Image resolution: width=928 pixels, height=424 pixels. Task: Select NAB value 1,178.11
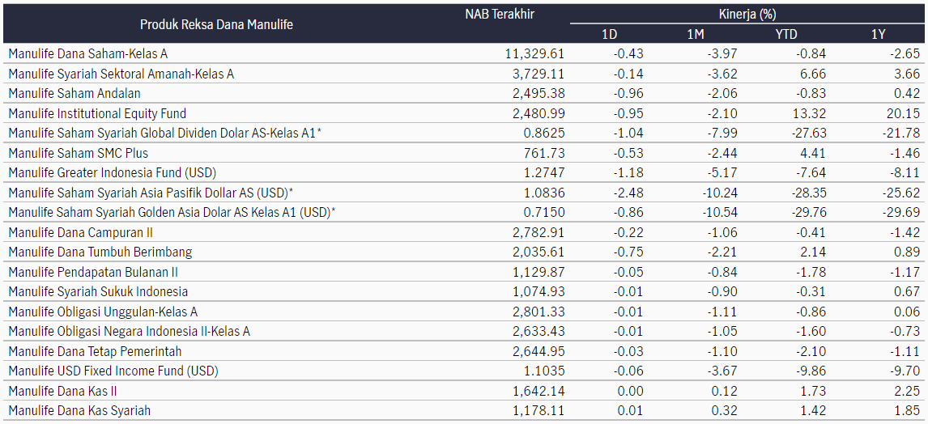[x=538, y=410]
